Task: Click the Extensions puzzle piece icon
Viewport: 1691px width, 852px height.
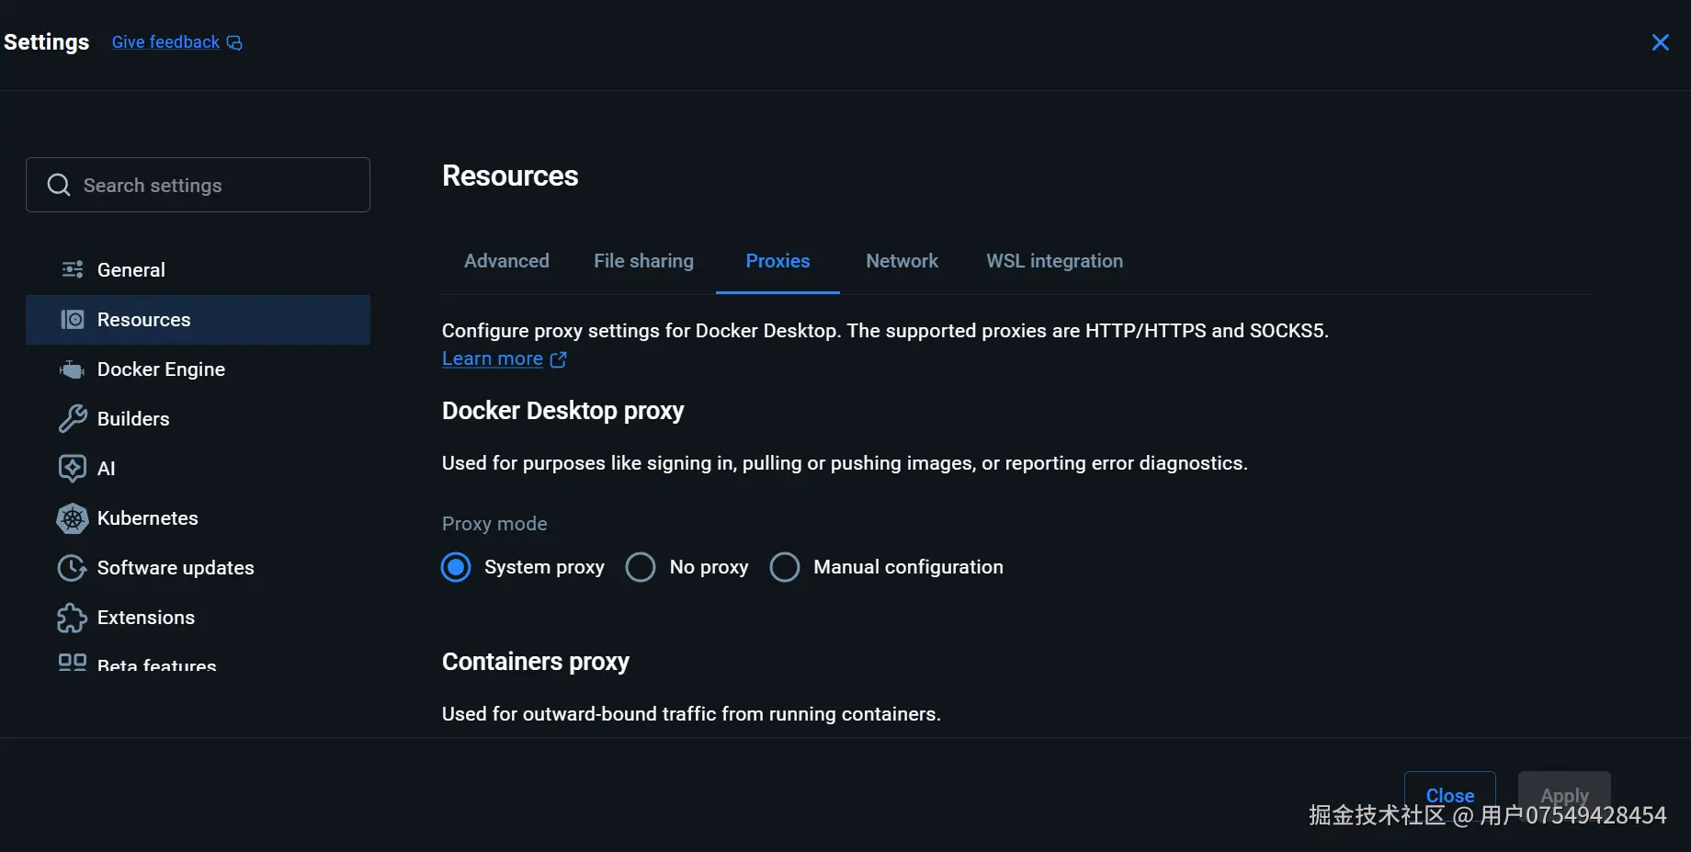Action: (72, 618)
